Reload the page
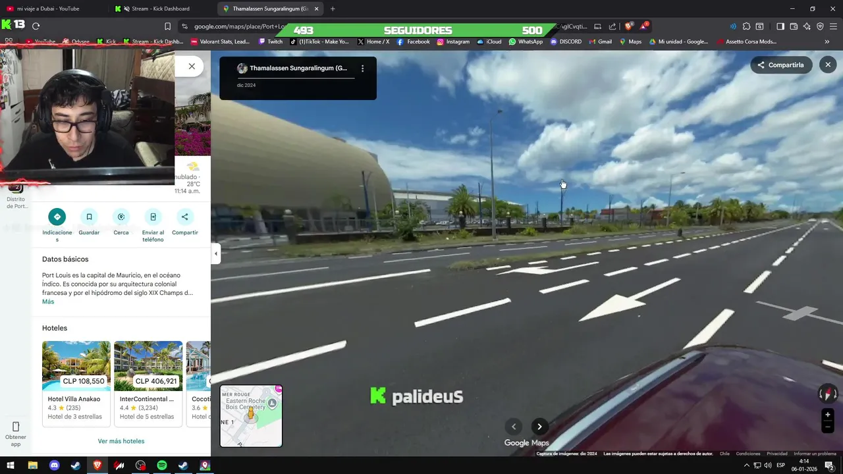 point(36,26)
